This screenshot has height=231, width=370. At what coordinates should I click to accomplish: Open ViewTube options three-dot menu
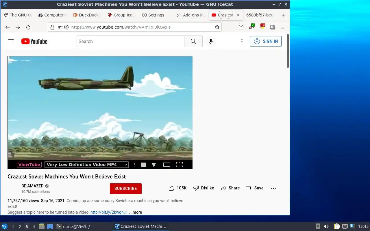pos(135,165)
